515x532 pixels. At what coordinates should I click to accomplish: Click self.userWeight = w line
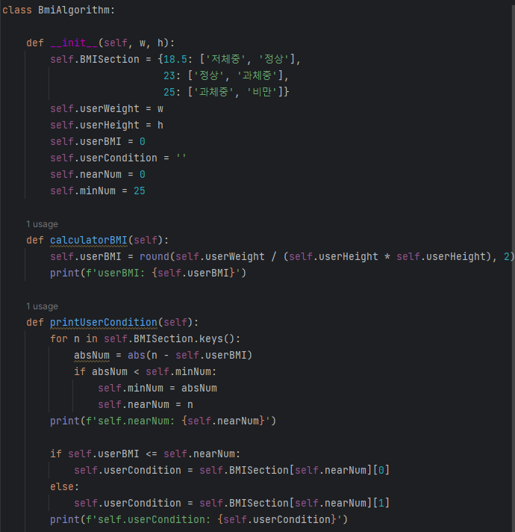(x=107, y=108)
